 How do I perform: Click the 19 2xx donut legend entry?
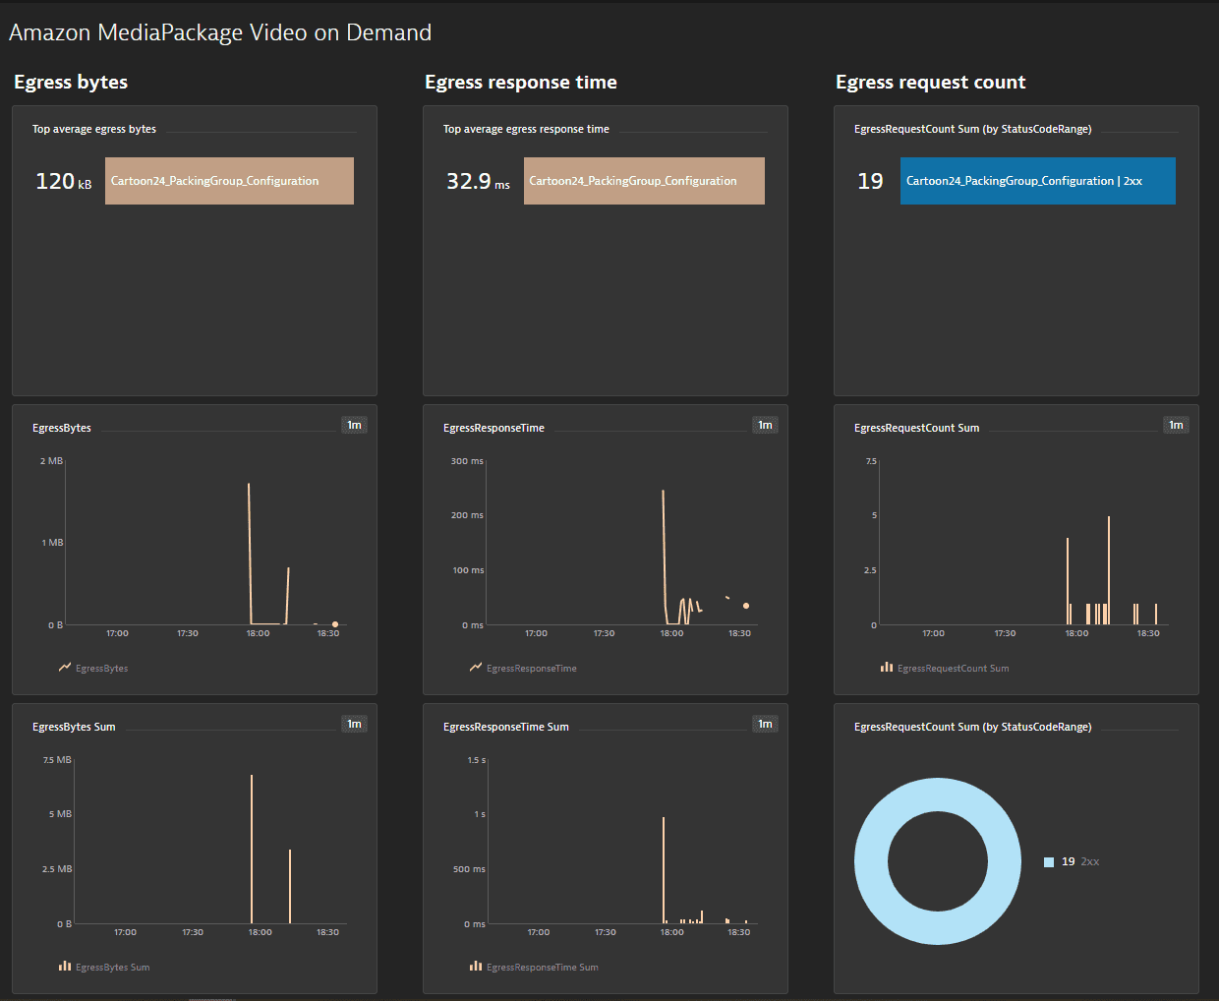click(1072, 861)
